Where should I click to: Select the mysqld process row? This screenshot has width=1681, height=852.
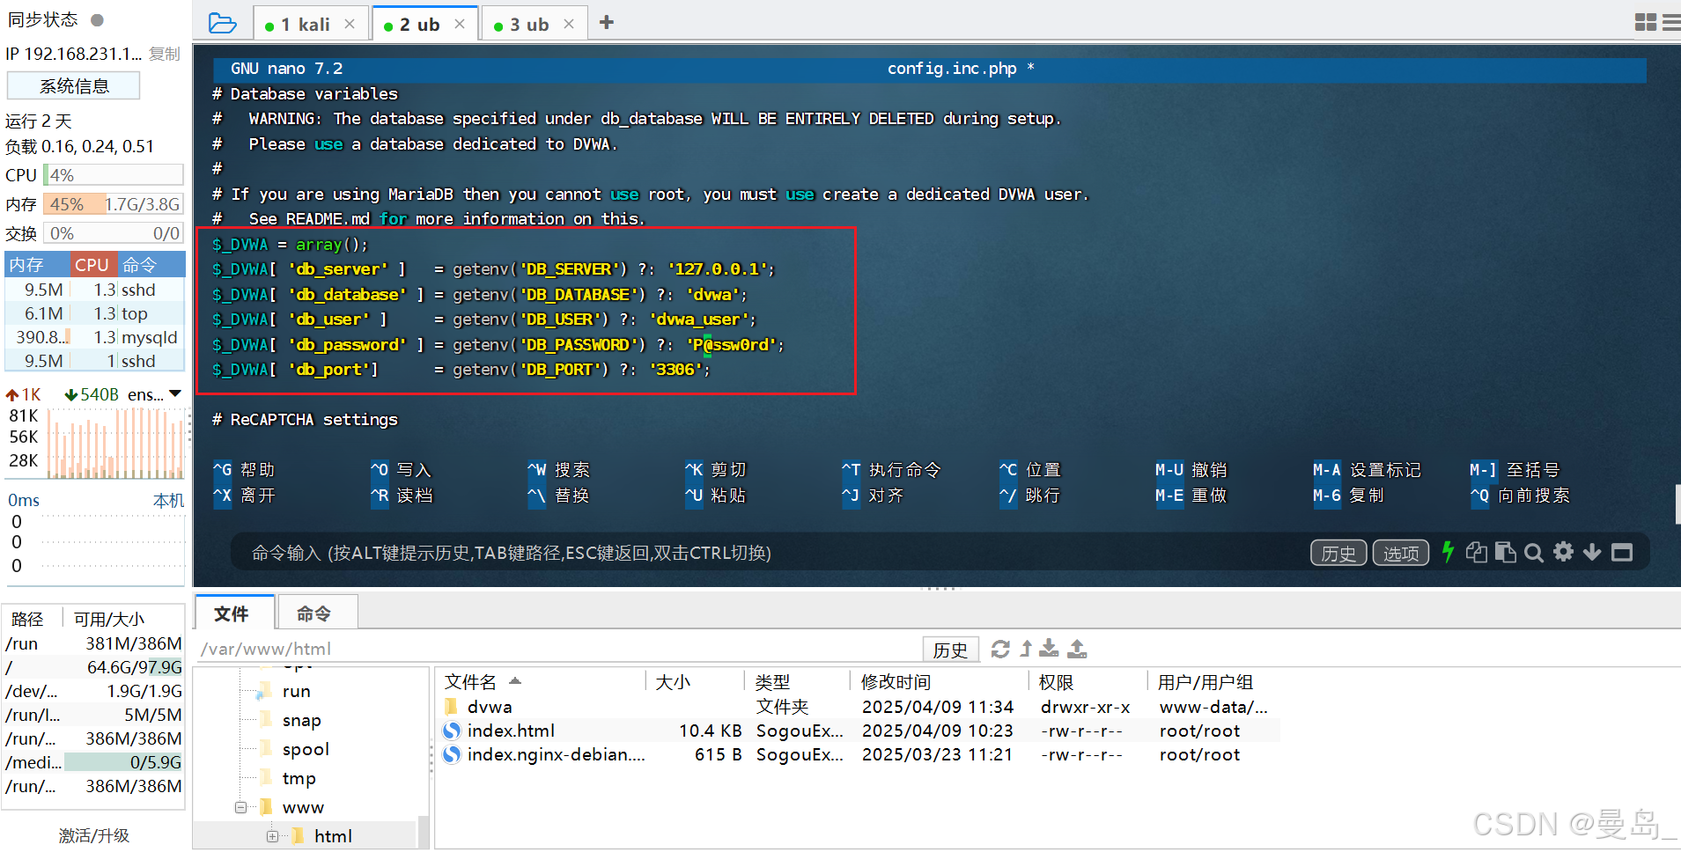pos(95,337)
